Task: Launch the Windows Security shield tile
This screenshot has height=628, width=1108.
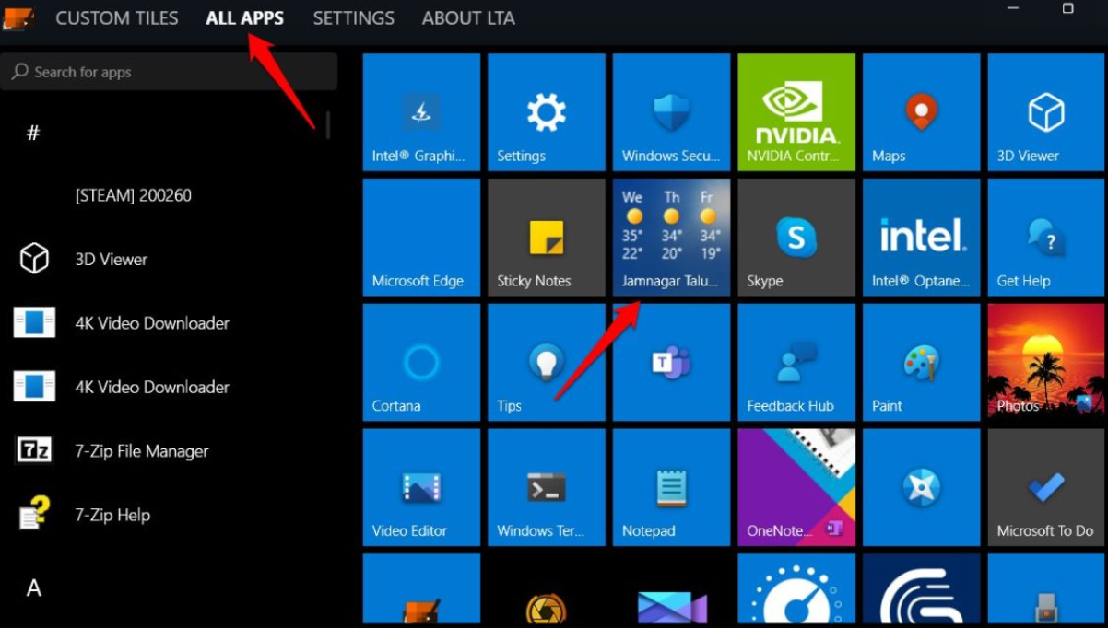Action: pos(672,112)
